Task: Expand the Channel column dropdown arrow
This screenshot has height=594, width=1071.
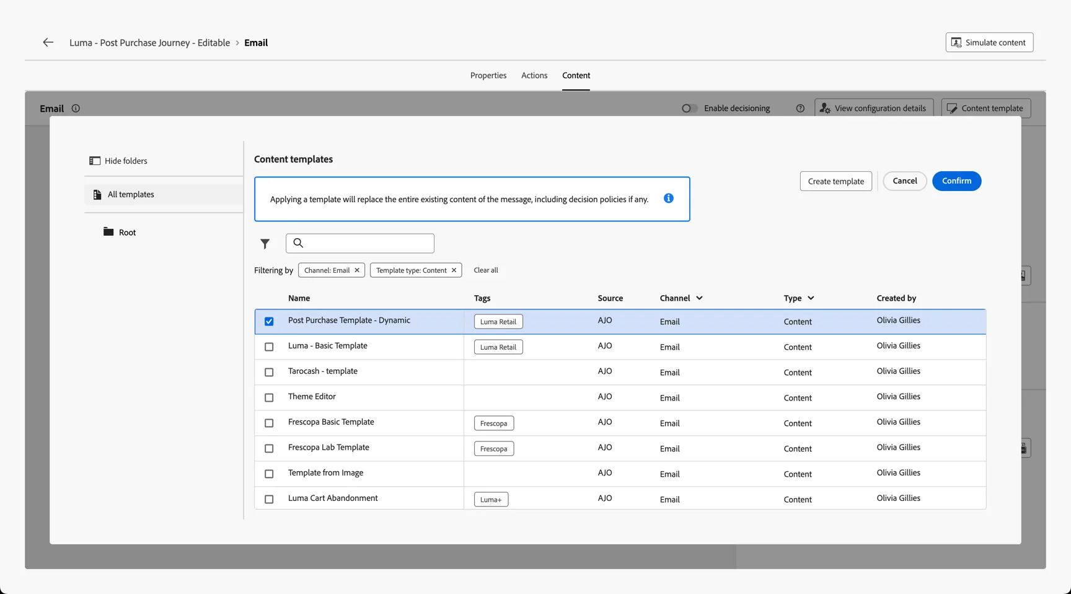Action: tap(699, 298)
